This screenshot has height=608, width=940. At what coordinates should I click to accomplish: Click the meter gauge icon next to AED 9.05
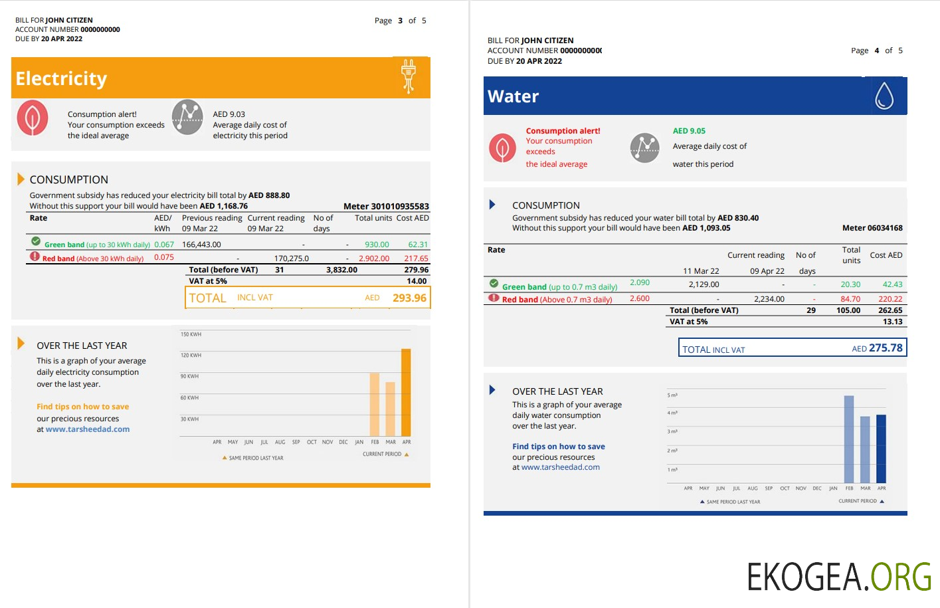point(644,148)
